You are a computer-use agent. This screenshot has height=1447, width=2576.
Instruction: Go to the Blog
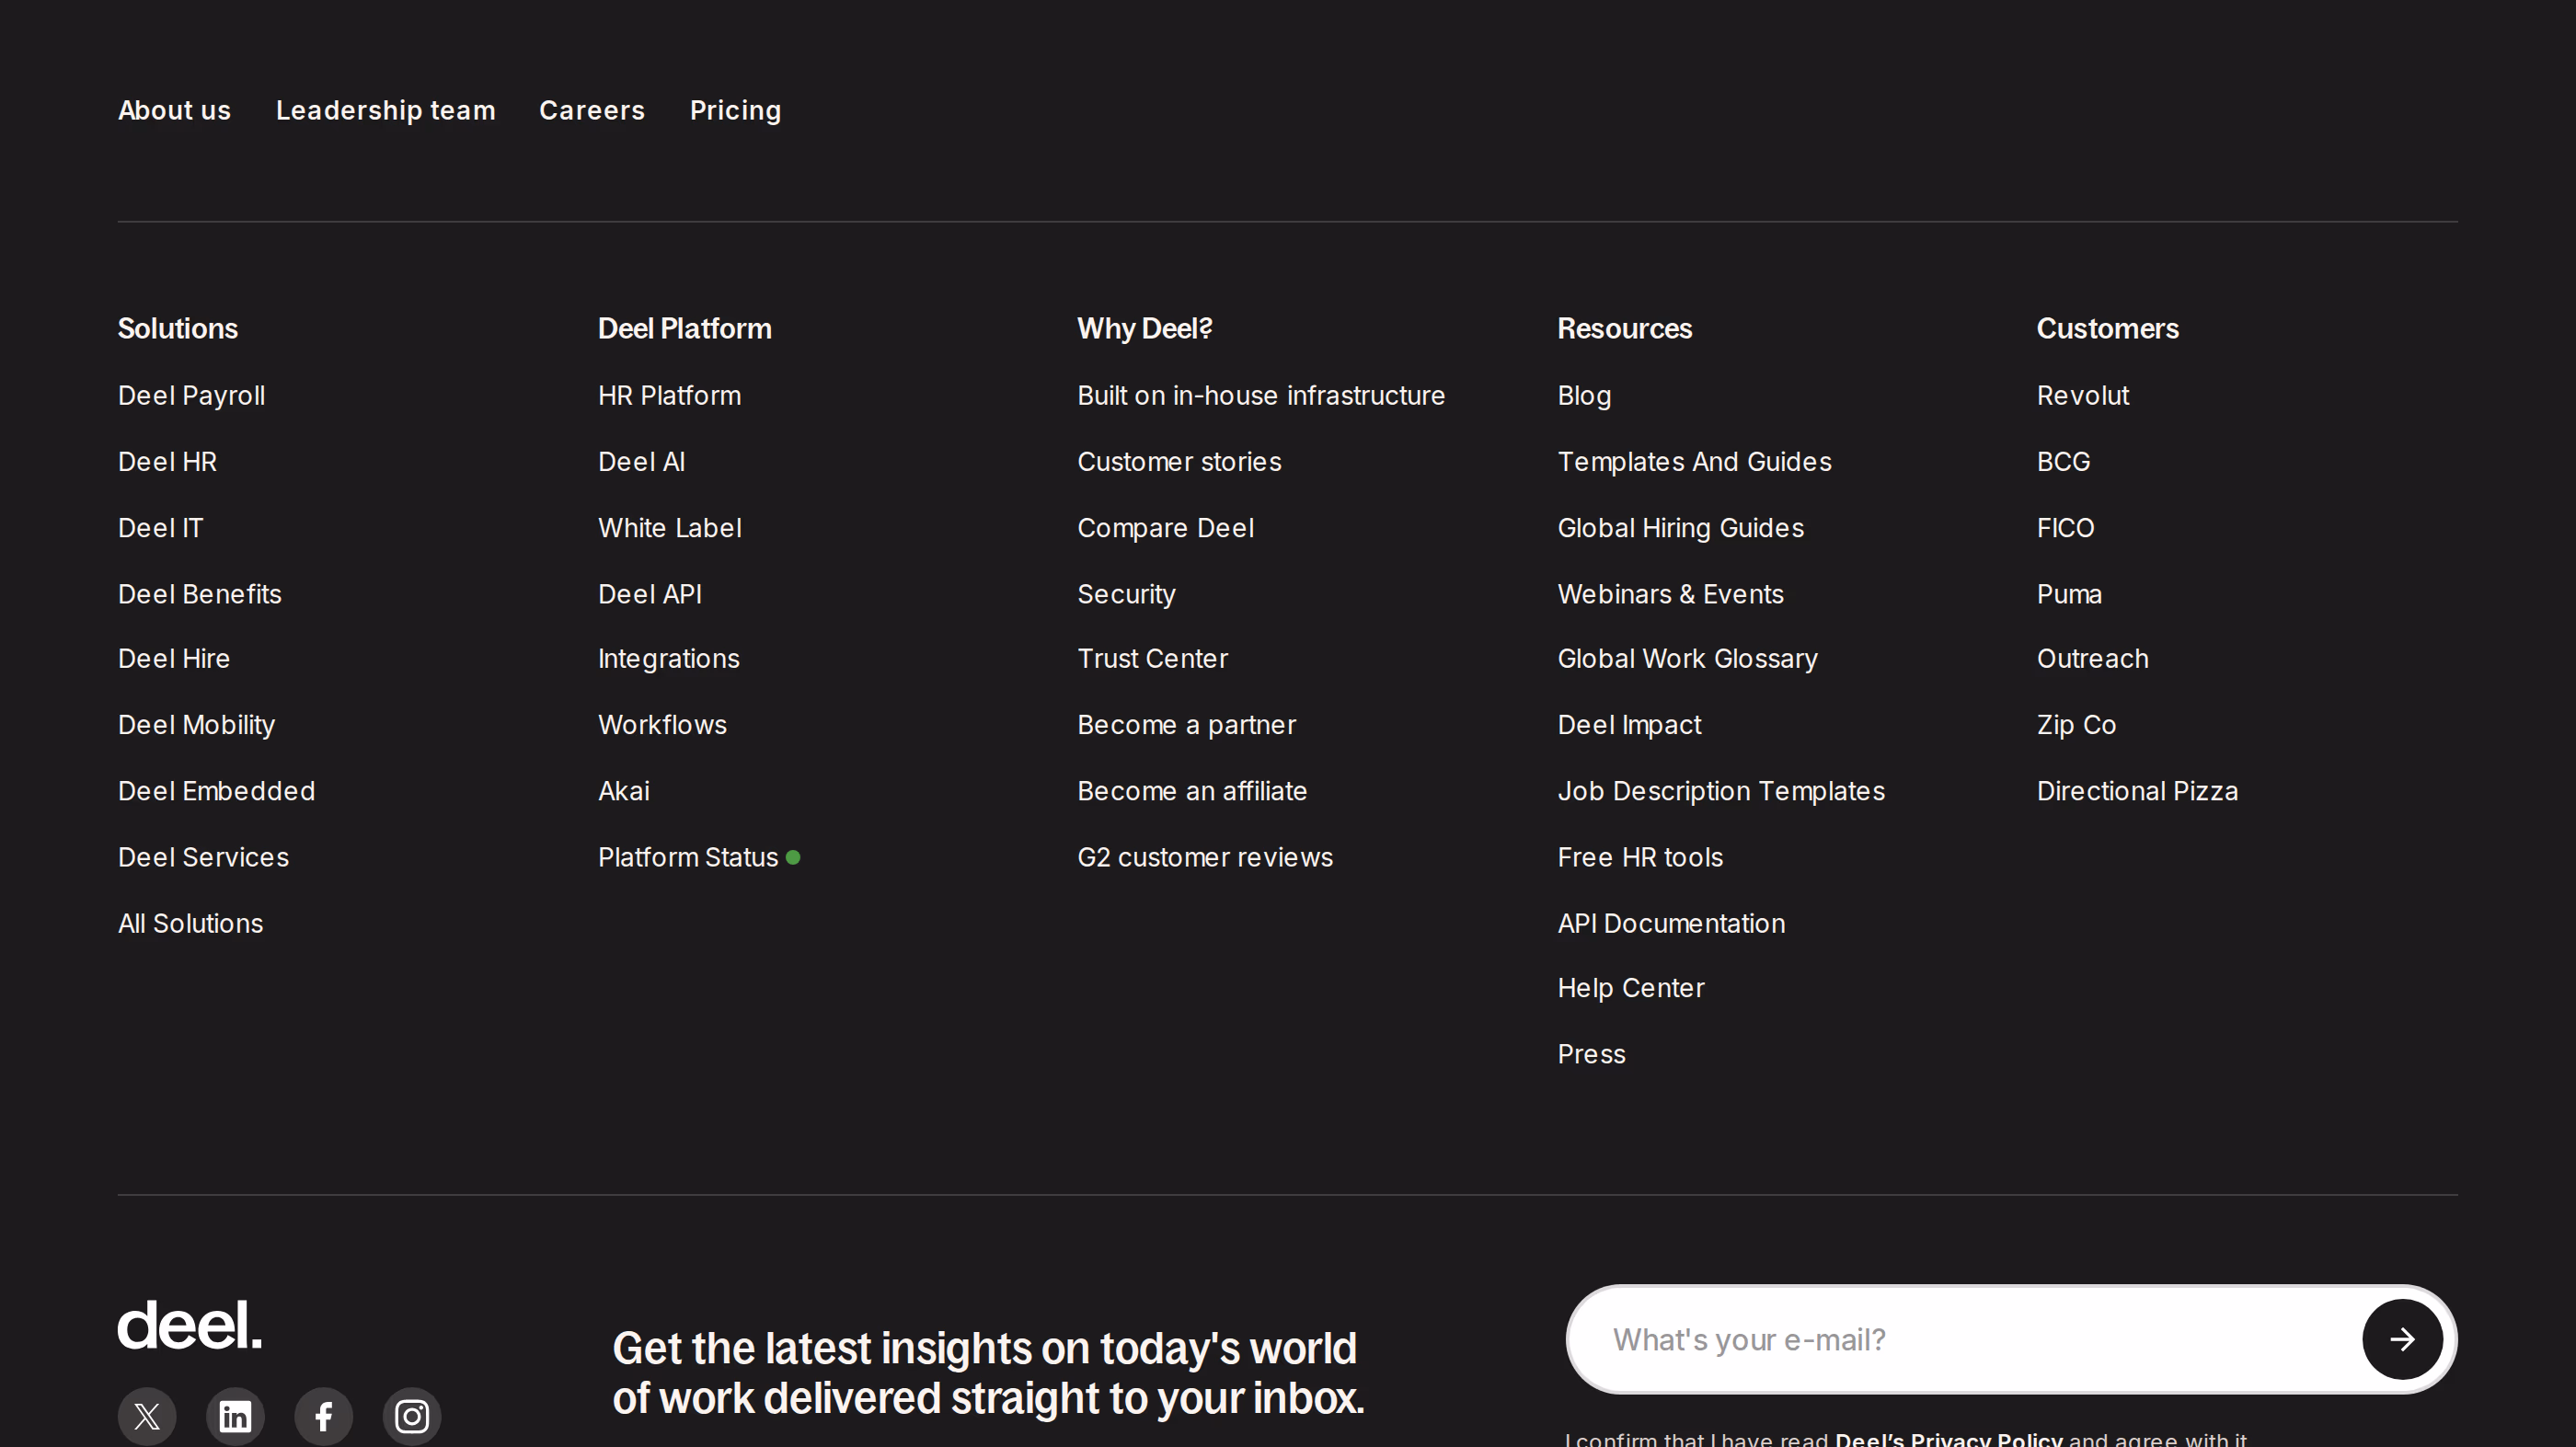tap(1584, 396)
